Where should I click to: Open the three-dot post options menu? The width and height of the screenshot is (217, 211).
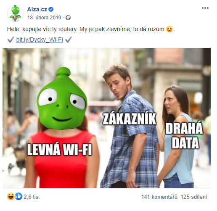(205, 8)
